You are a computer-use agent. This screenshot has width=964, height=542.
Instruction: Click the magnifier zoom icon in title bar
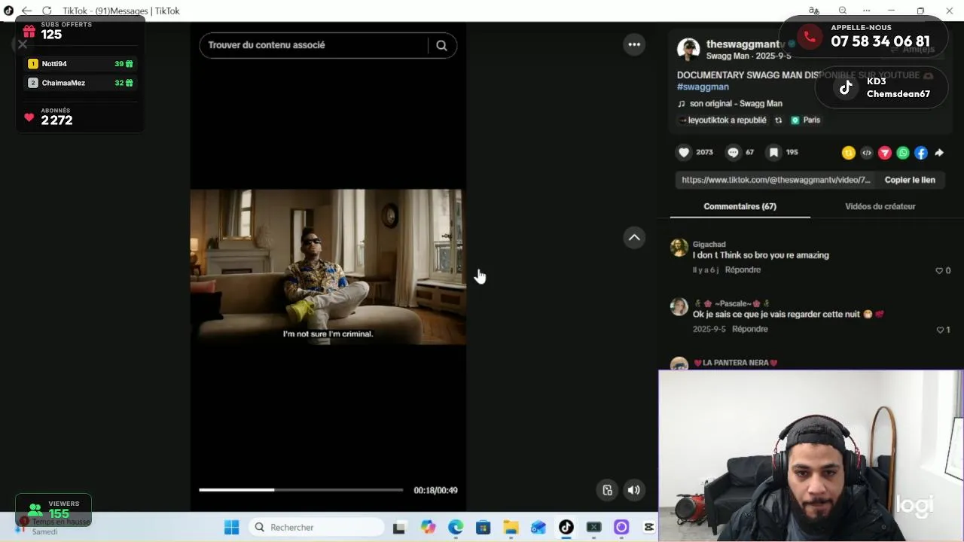(x=842, y=11)
